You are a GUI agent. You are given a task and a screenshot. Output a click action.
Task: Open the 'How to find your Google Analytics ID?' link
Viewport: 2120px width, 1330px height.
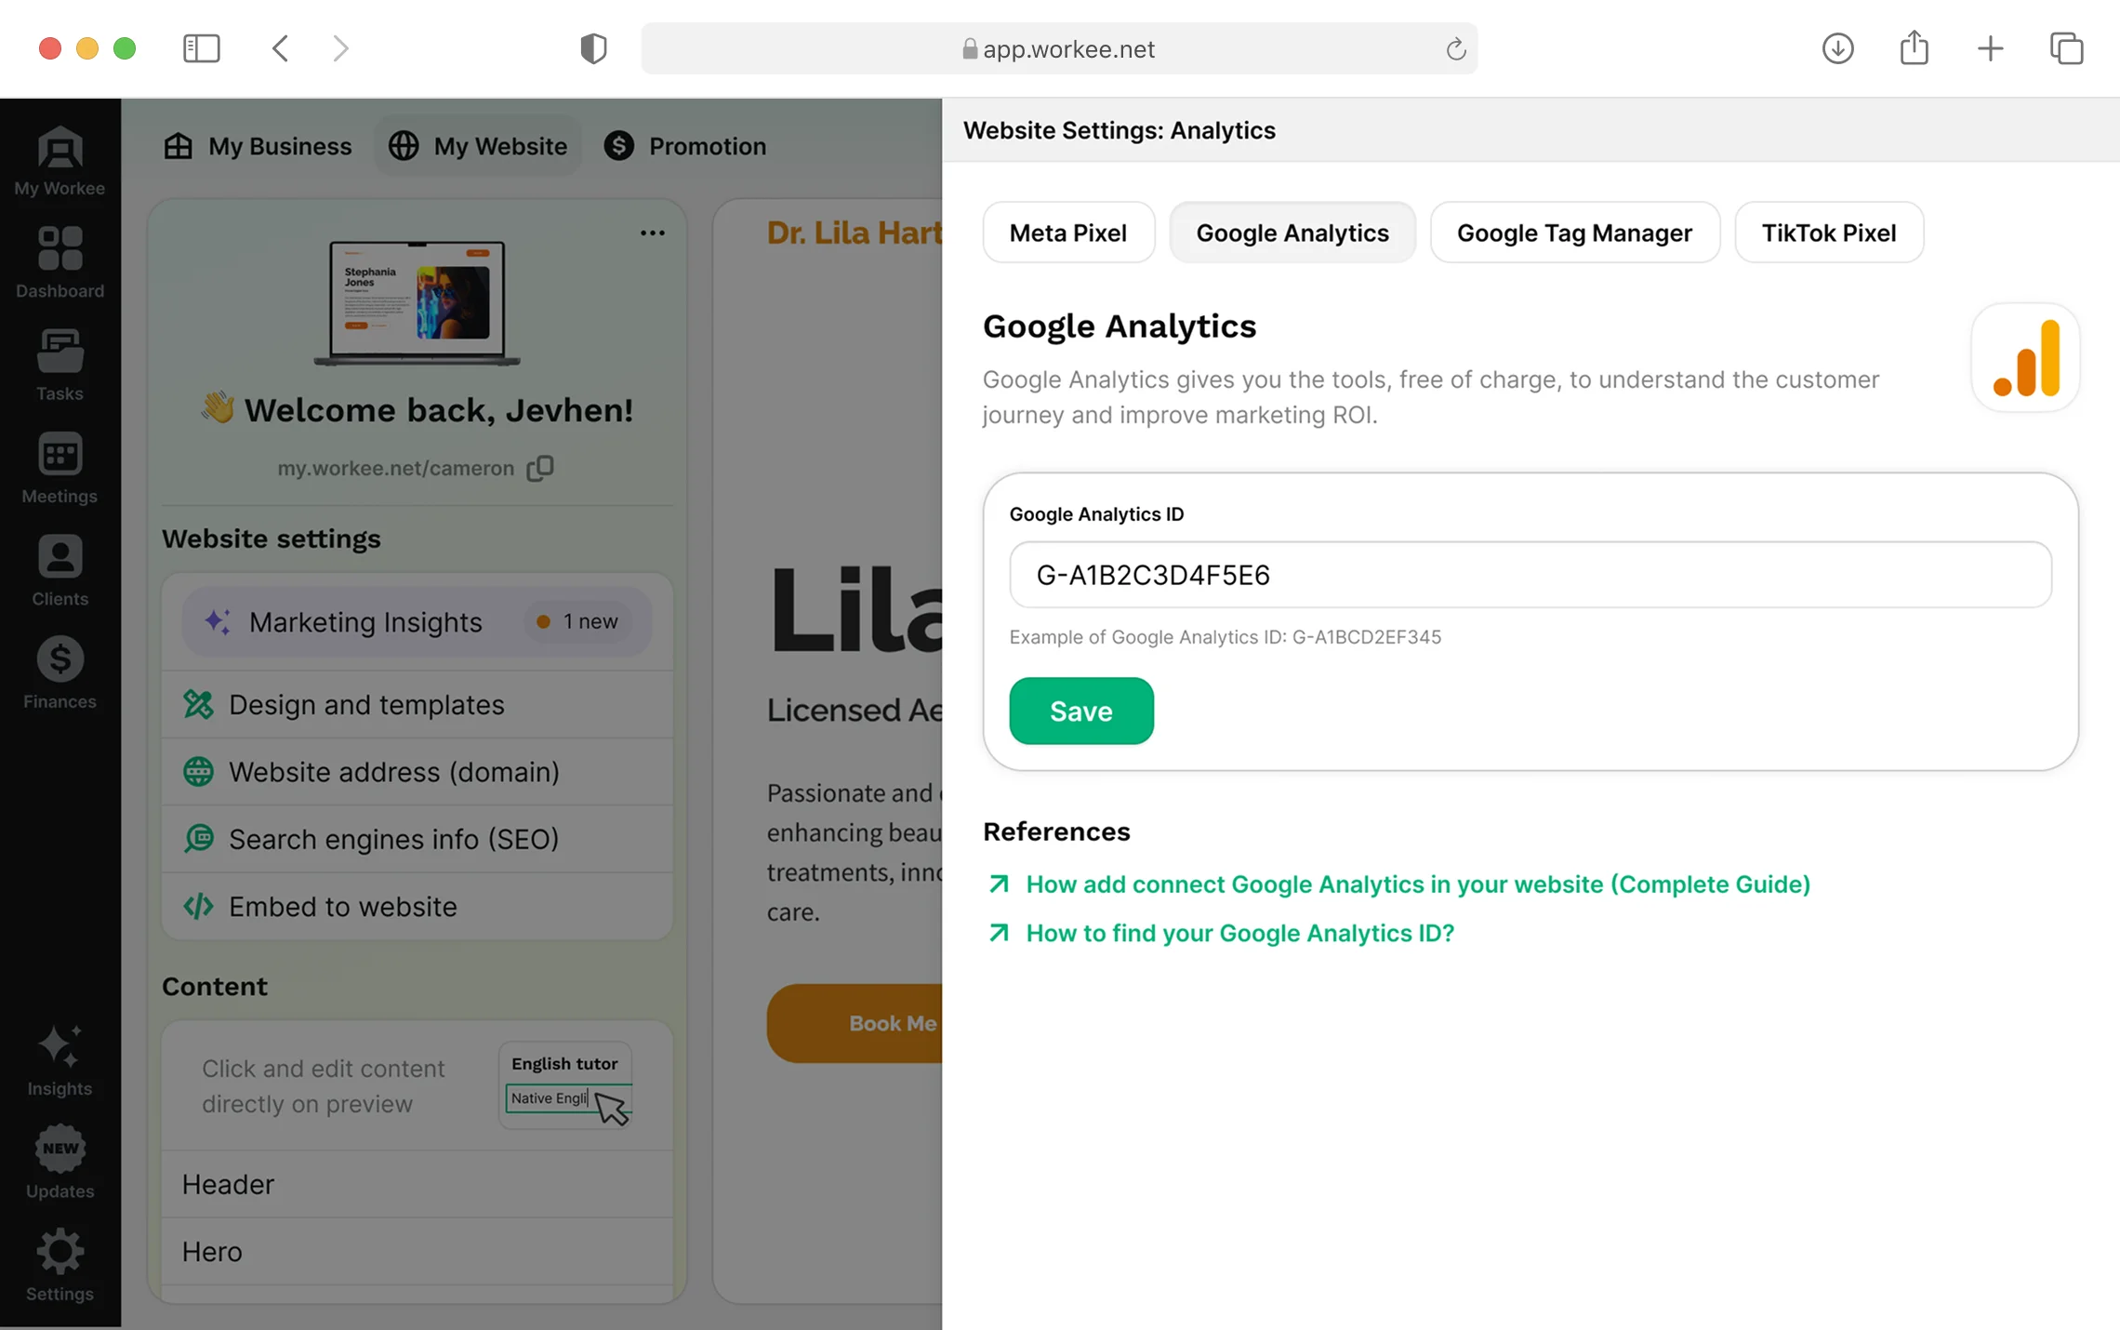[1239, 933]
